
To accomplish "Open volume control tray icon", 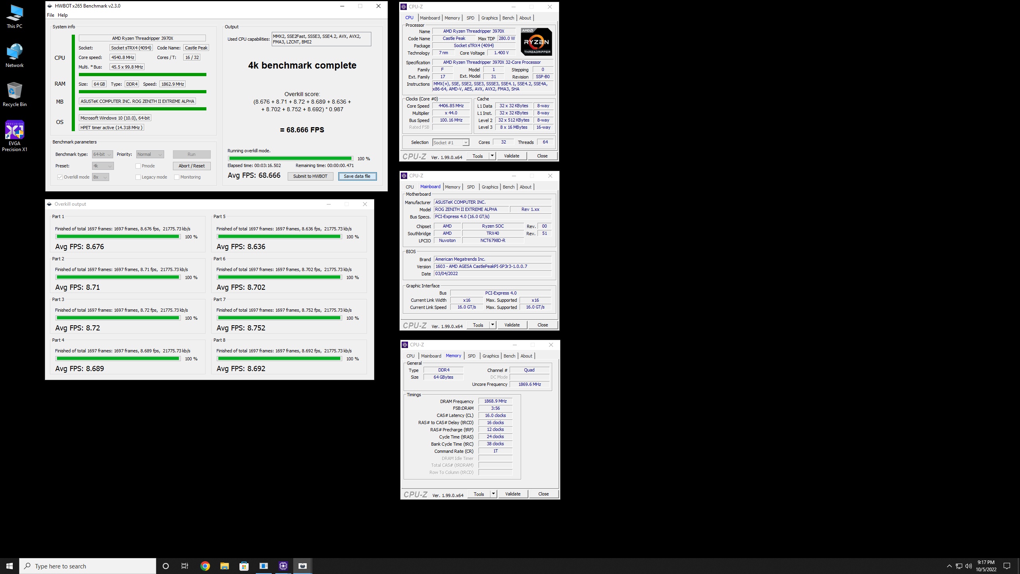I will coord(969,566).
